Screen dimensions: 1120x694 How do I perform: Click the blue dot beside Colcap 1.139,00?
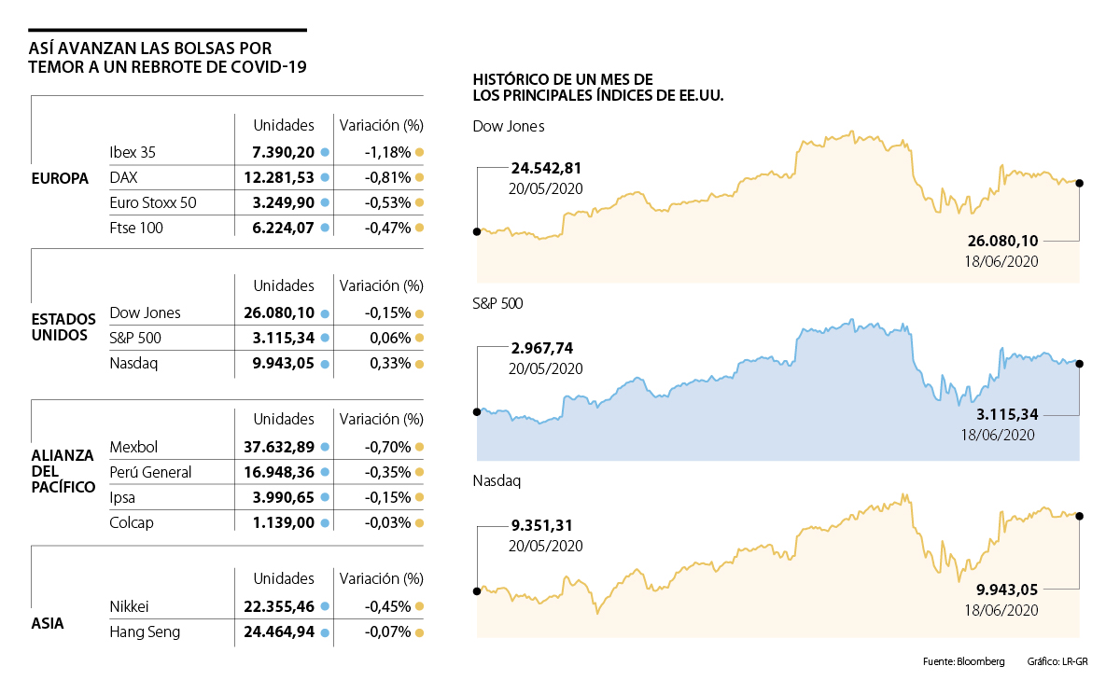point(325,523)
